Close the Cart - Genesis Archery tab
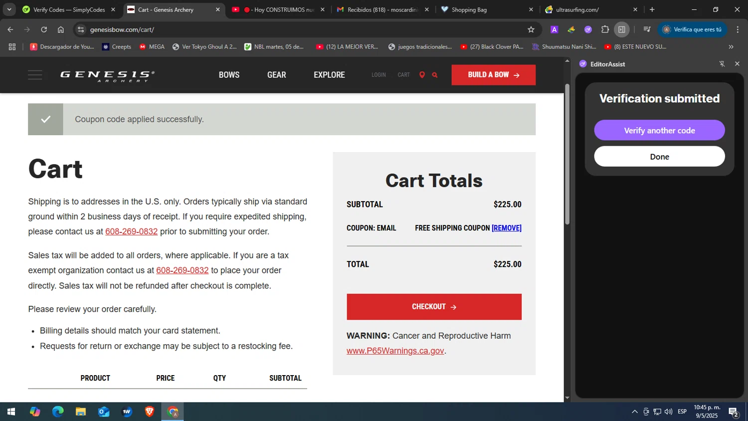 (217, 9)
